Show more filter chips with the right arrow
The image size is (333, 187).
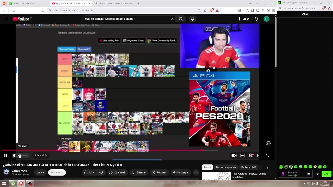click(x=267, y=168)
